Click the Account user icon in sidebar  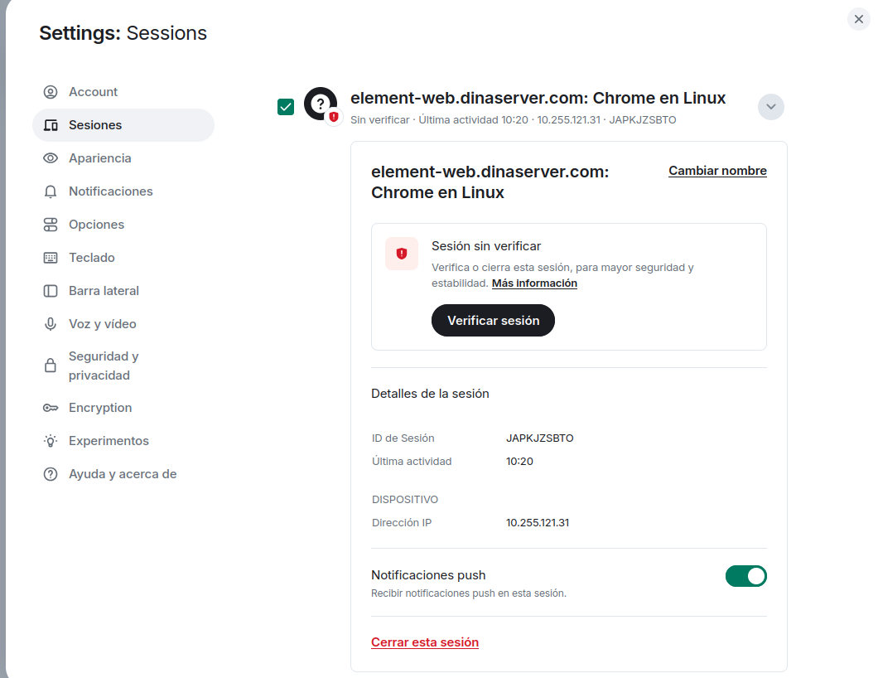[51, 92]
